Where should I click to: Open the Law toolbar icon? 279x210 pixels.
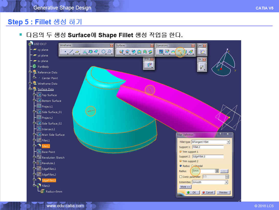(x=202, y=52)
